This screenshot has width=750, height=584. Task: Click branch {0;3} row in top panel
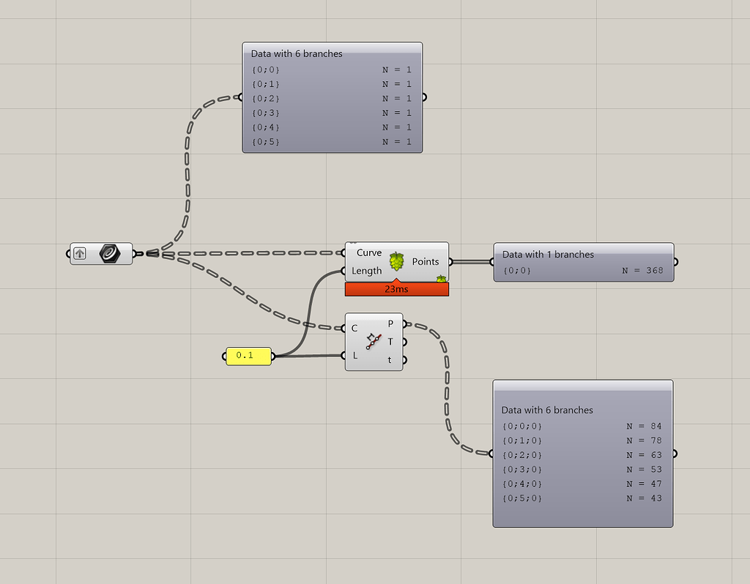[332, 113]
